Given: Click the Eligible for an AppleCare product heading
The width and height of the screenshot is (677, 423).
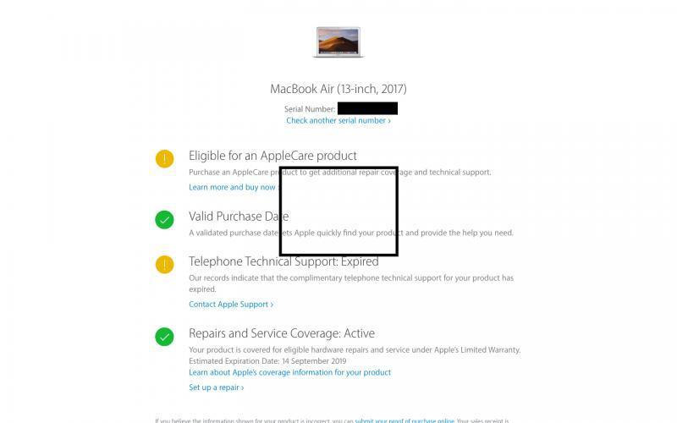Looking at the screenshot, I should click(x=272, y=156).
